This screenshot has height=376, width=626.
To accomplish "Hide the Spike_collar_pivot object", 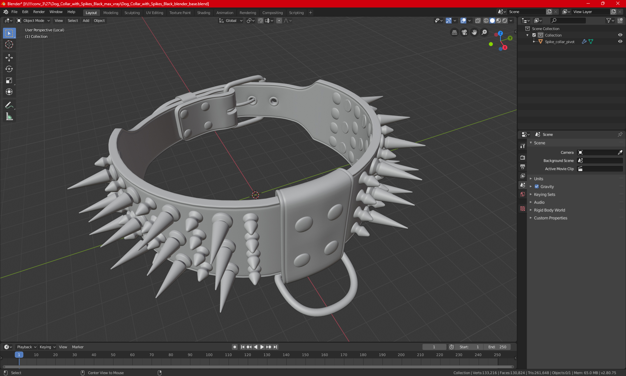I will click(620, 42).
